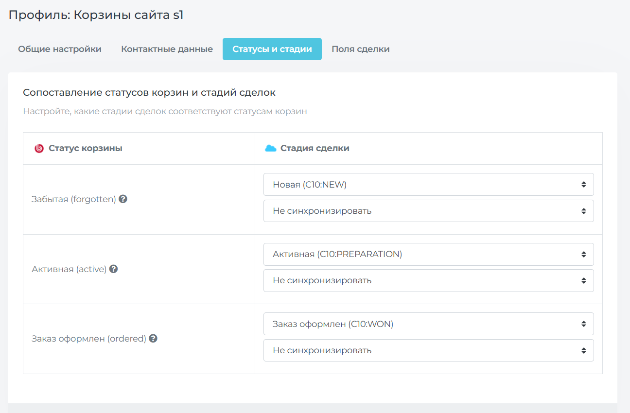This screenshot has height=413, width=630.
Task: Expand Не синхронизировать dropdown in the active row
Action: [x=428, y=280]
